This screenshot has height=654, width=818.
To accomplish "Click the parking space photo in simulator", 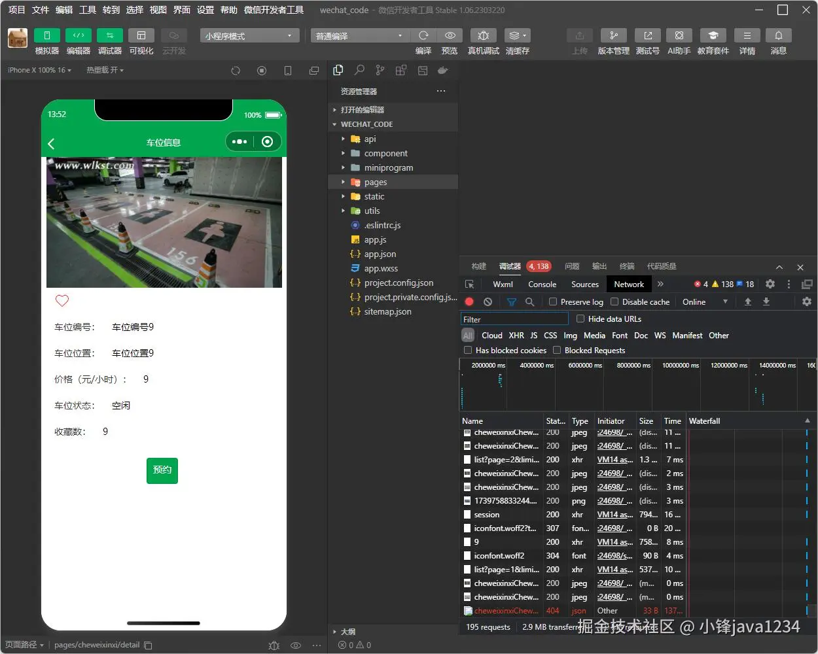I will tap(164, 222).
